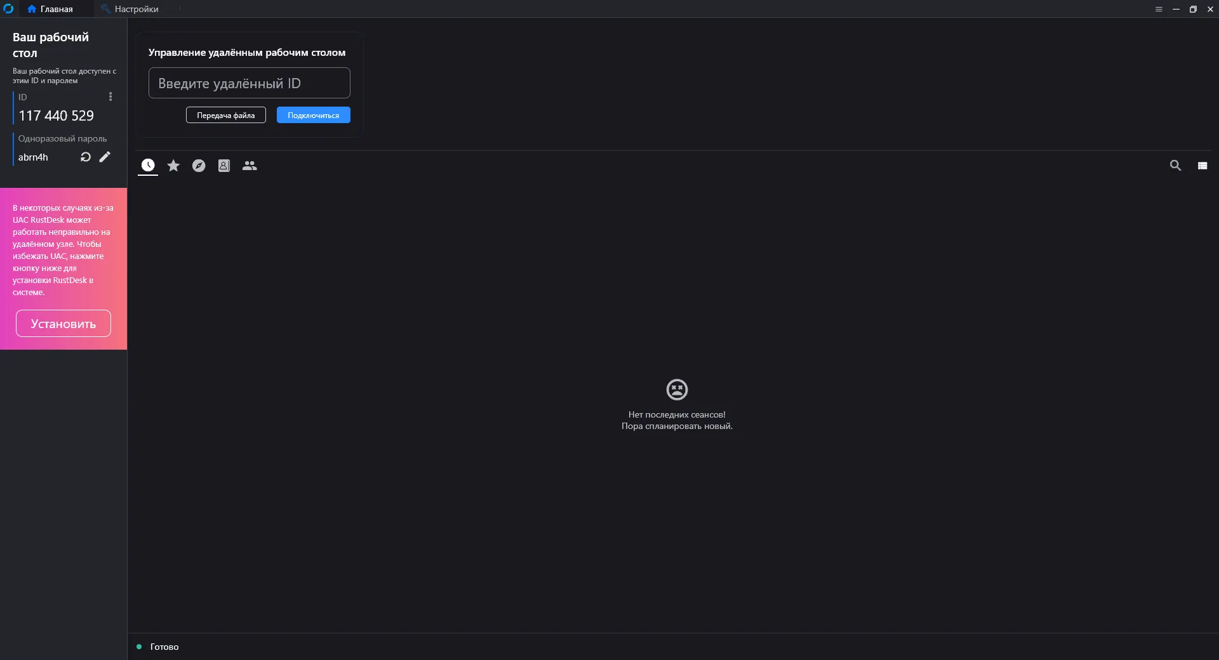Open the Discovered compass tab
This screenshot has width=1219, height=660.
[x=199, y=166]
